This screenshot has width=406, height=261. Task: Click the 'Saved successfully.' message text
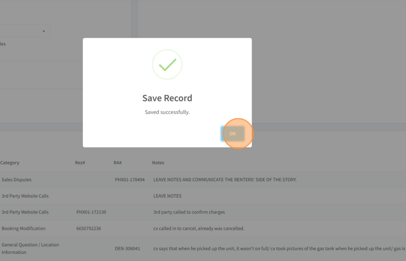(167, 112)
